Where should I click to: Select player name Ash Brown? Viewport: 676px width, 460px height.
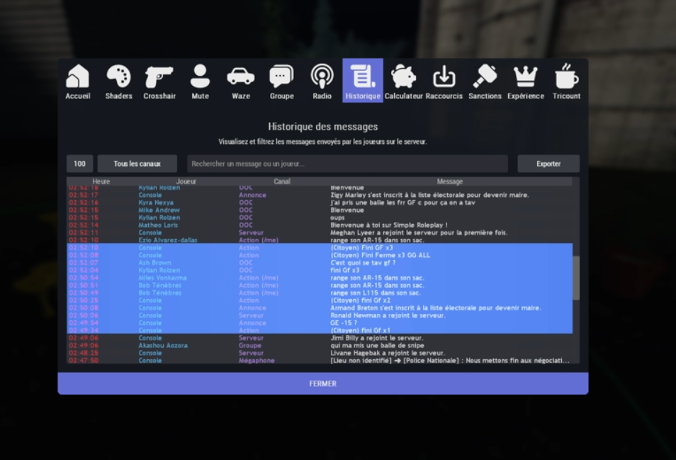pos(154,262)
